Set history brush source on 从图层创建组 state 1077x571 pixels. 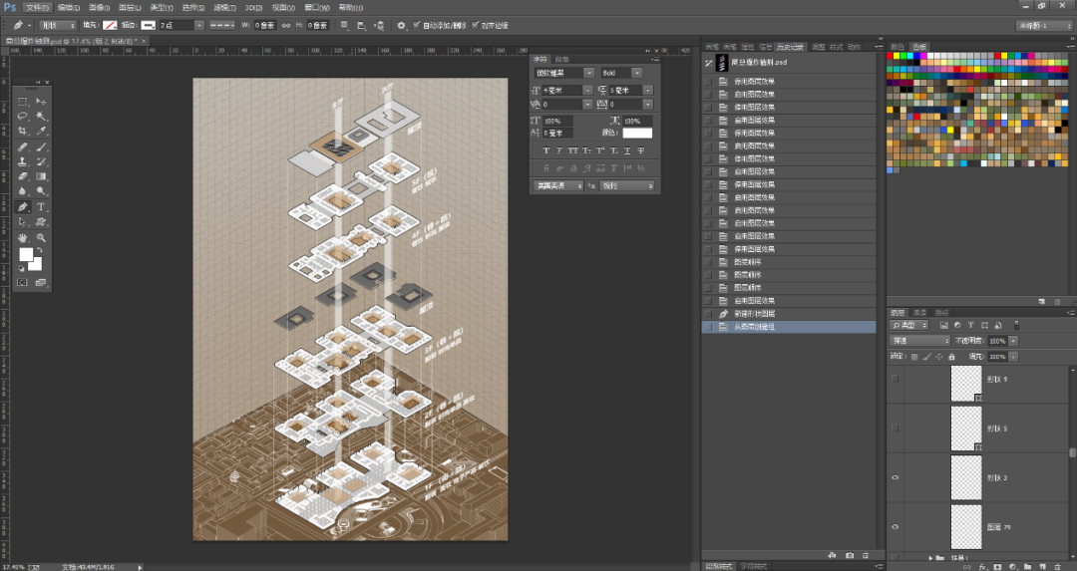[x=708, y=327]
